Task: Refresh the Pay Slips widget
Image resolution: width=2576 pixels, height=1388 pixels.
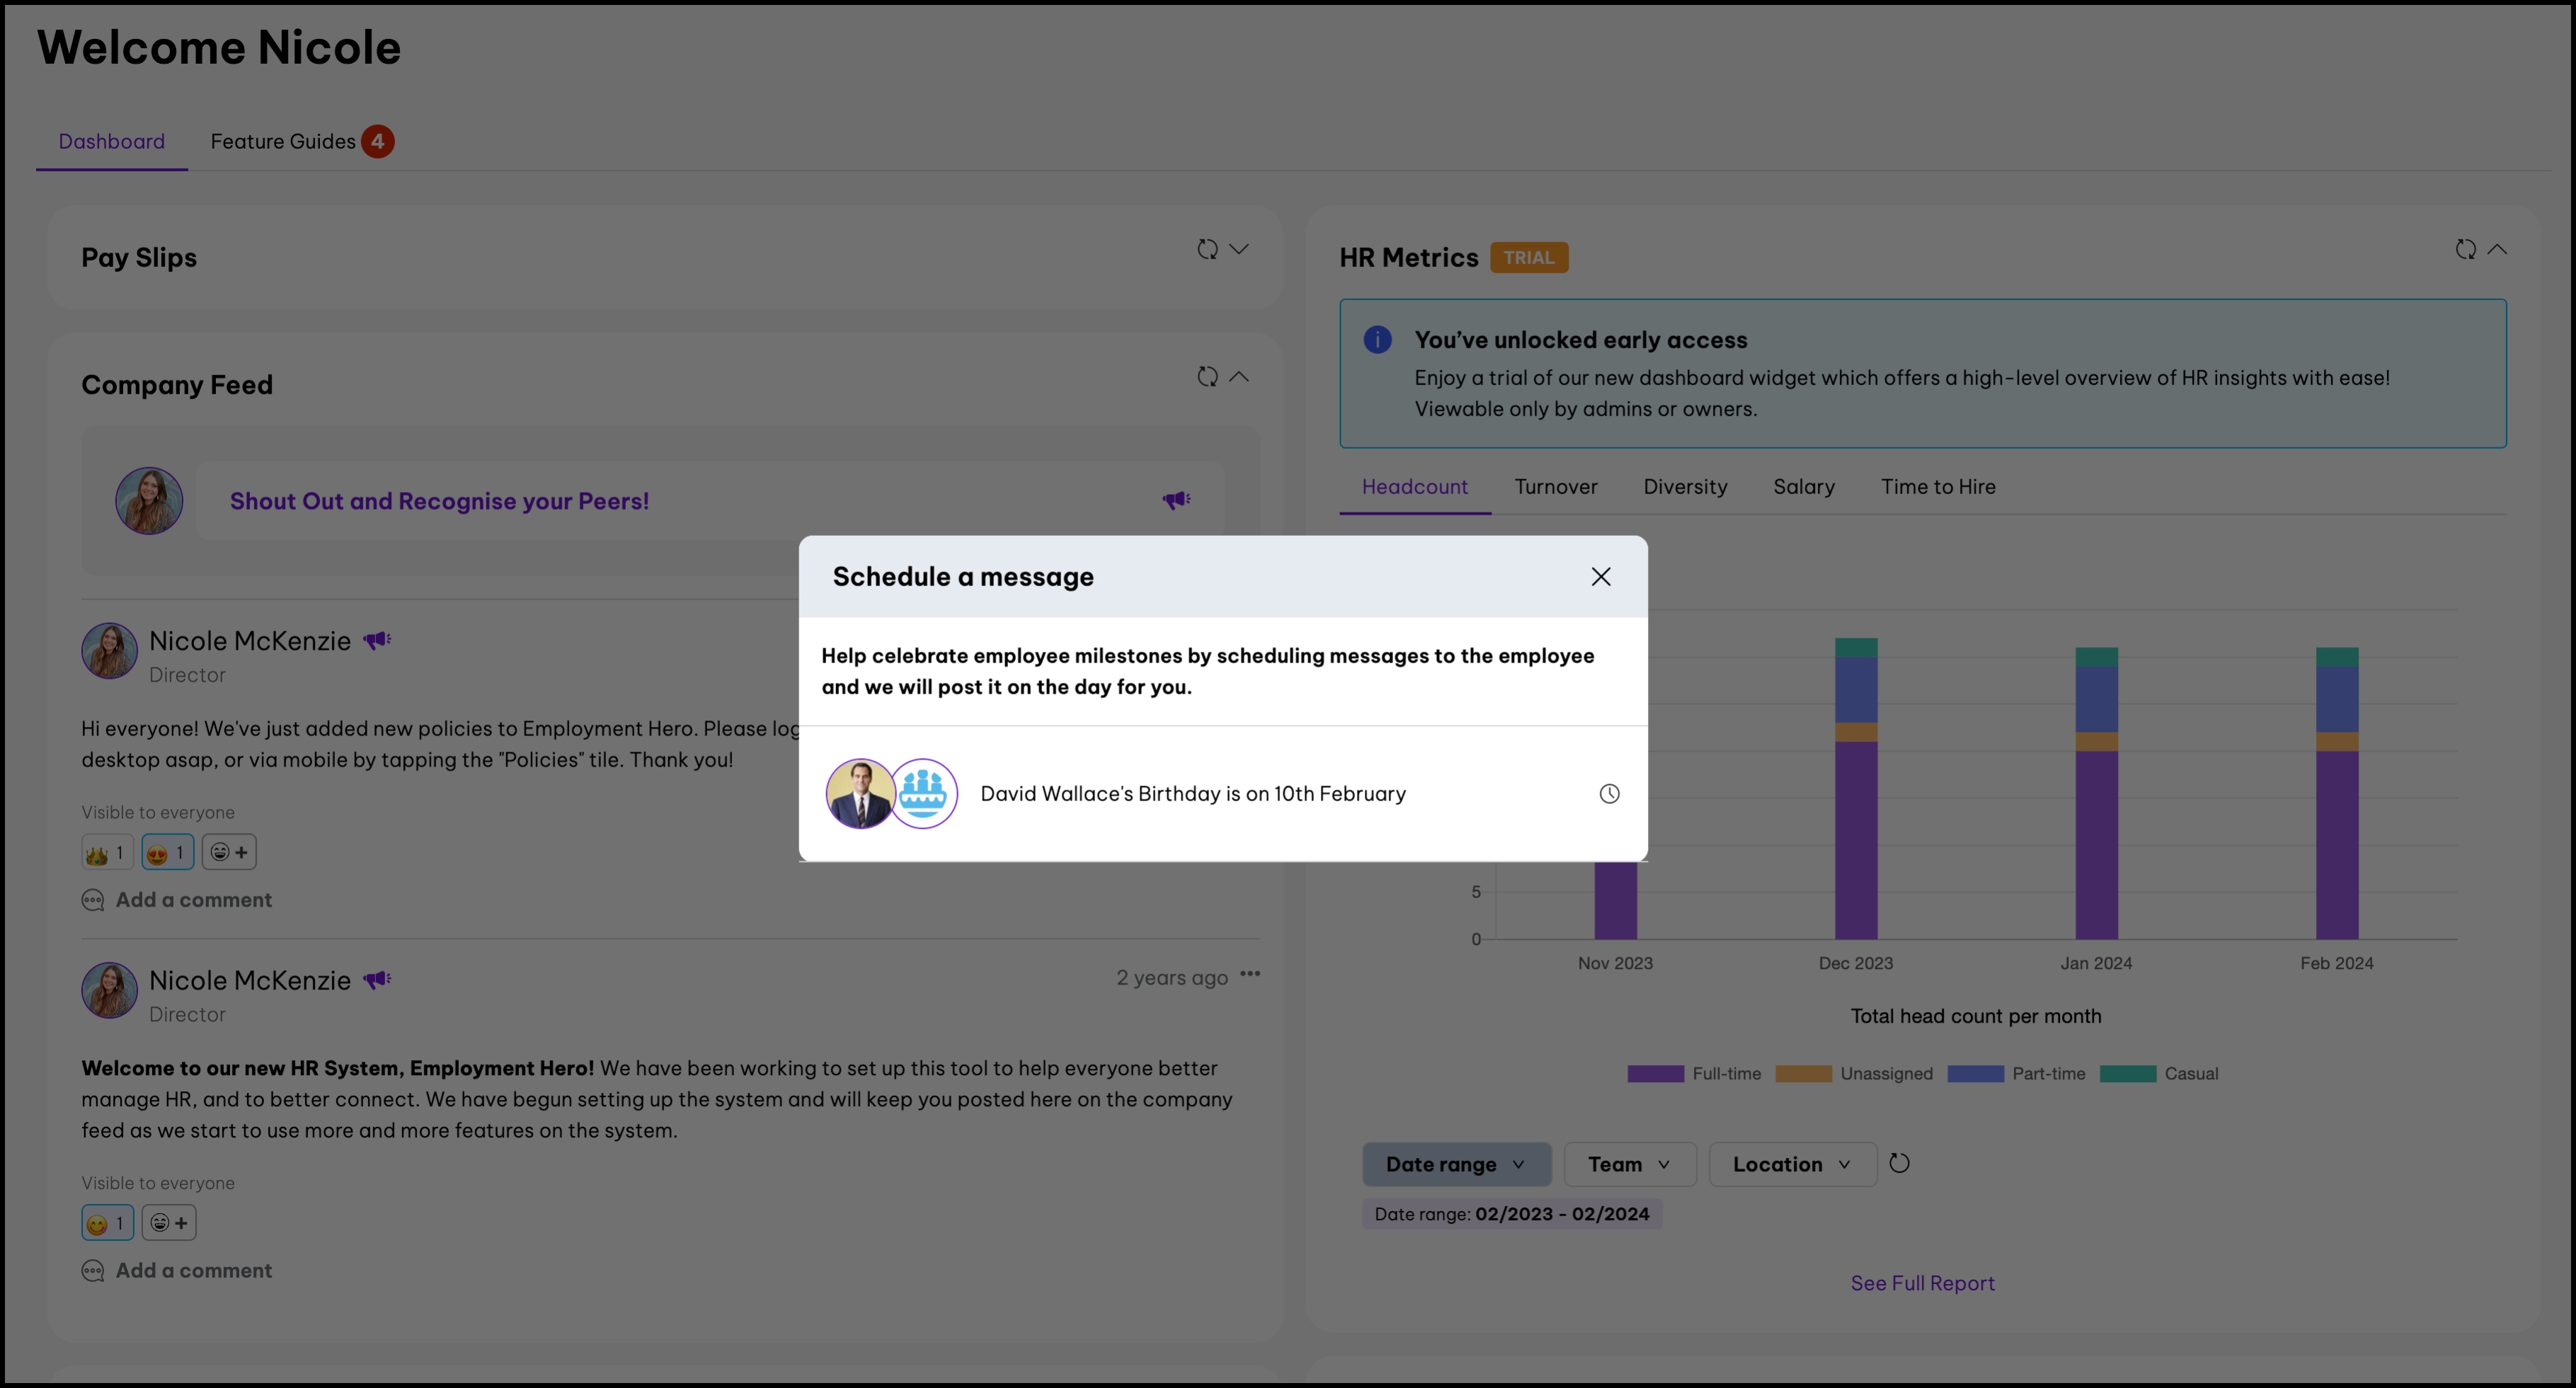Action: click(x=1207, y=249)
